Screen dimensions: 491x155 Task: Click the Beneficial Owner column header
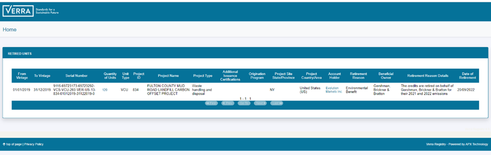[x=386, y=76]
